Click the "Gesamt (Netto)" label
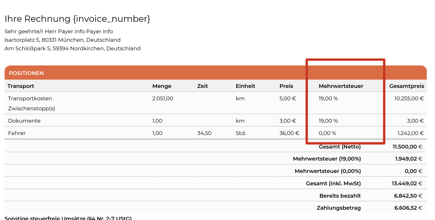 click(x=340, y=147)
